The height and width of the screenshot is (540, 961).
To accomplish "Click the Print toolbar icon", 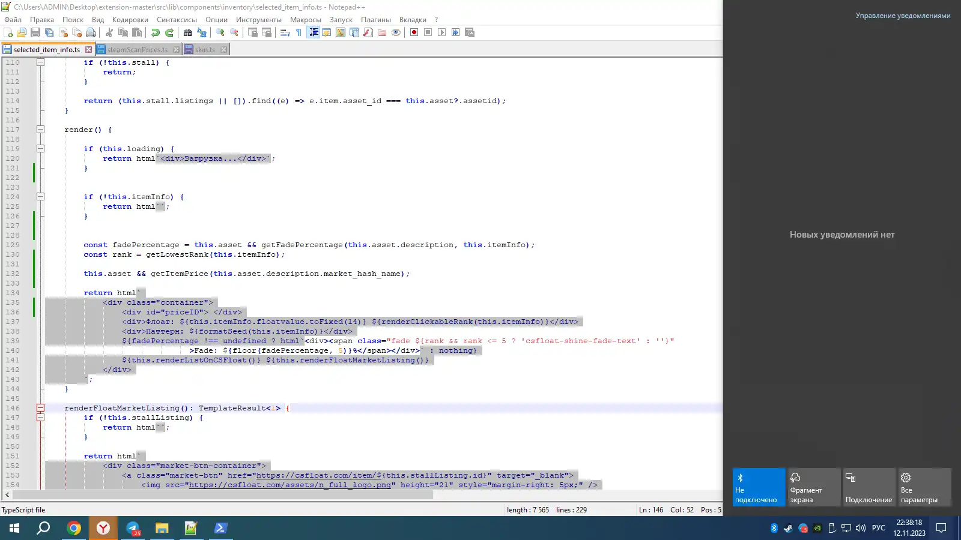I will pos(91,32).
